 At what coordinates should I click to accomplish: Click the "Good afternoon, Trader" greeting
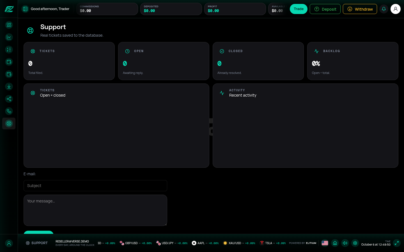[x=50, y=9]
